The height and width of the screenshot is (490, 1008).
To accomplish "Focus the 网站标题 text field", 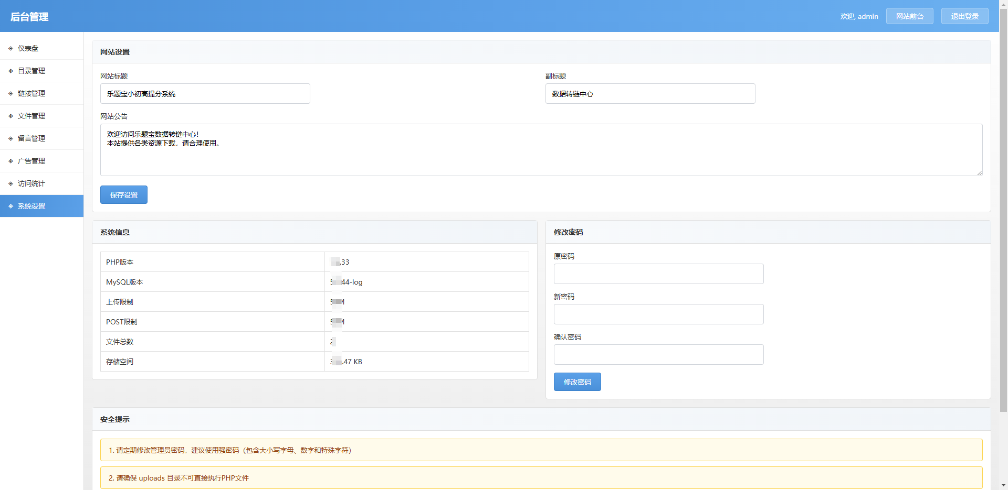I will pos(205,94).
